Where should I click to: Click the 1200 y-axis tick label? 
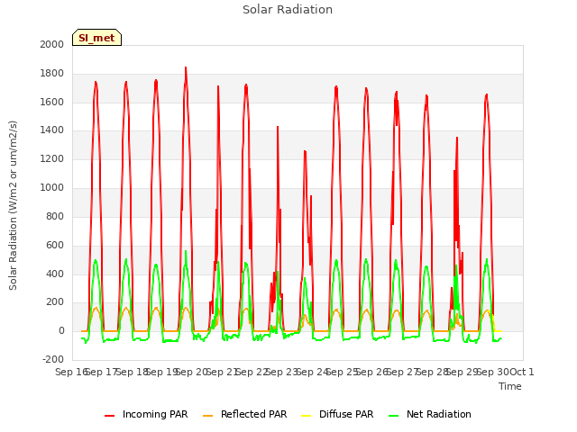pos(52,159)
